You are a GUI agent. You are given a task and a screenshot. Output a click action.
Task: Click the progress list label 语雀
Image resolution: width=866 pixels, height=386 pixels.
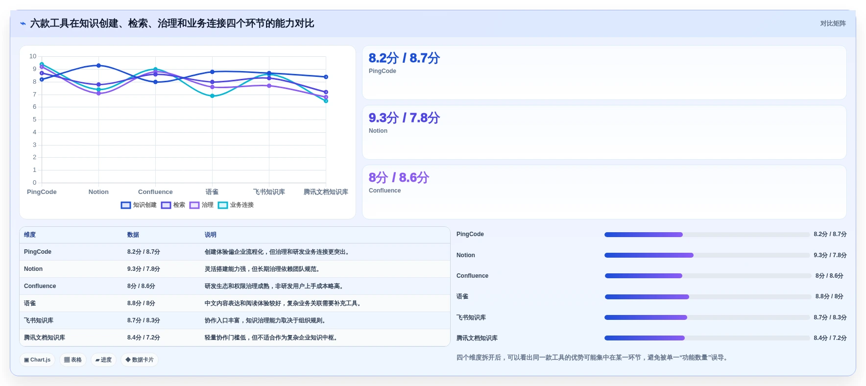tap(462, 296)
